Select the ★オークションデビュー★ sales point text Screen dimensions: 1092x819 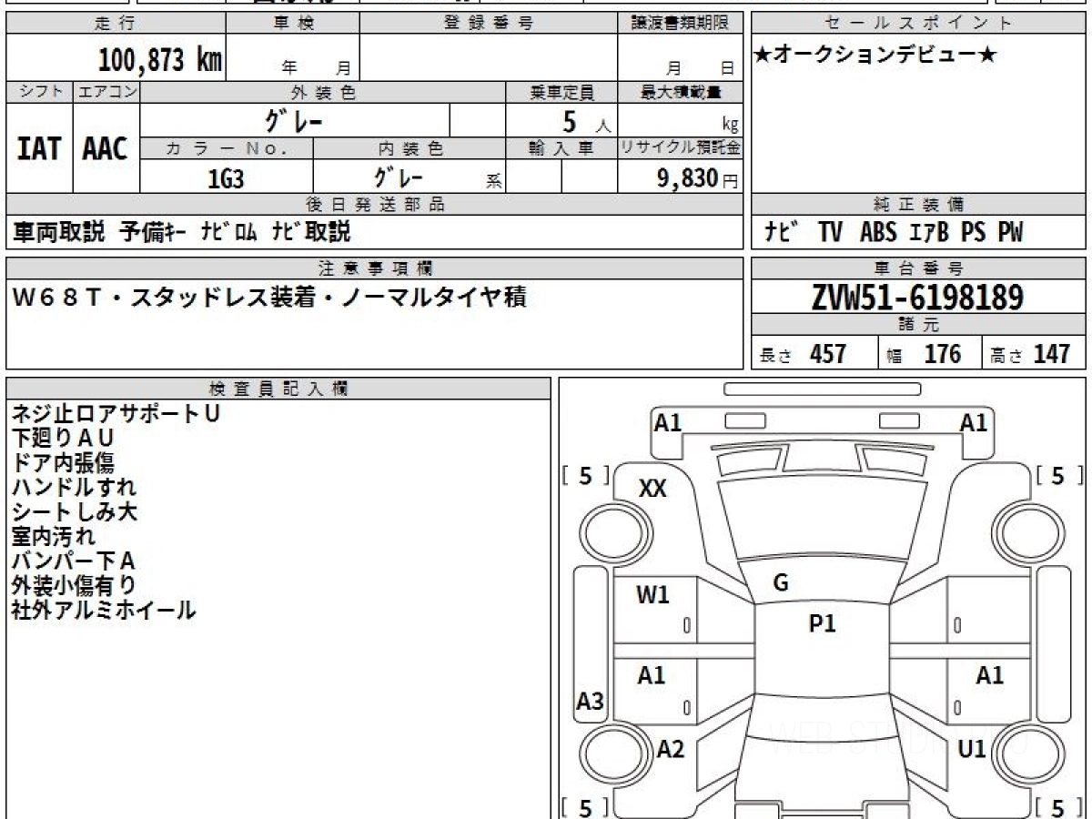[x=875, y=56]
